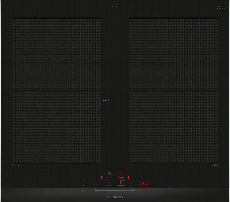Select the highlighted lower right zone display
Image resolution: width=230 pixels, height=202 pixels.
[121, 182]
